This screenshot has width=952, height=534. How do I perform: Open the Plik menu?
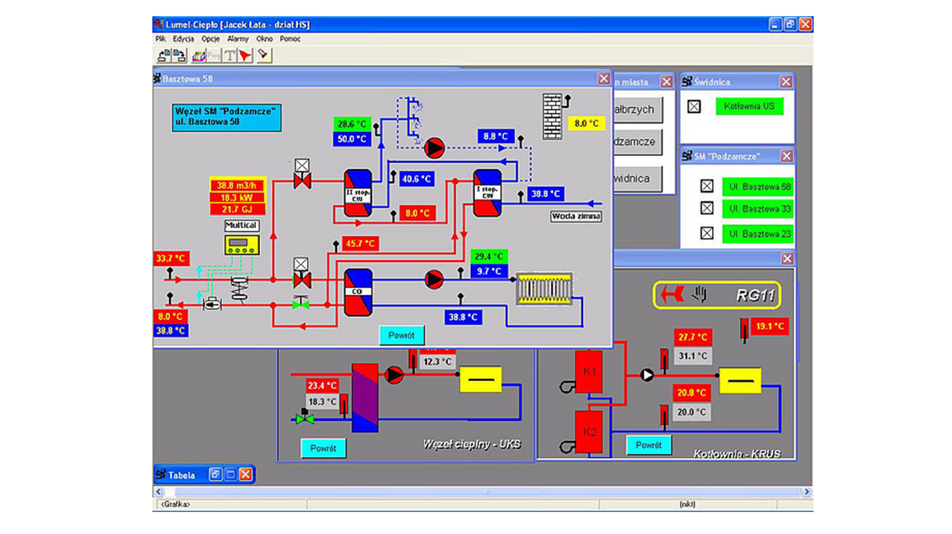pyautogui.click(x=160, y=39)
